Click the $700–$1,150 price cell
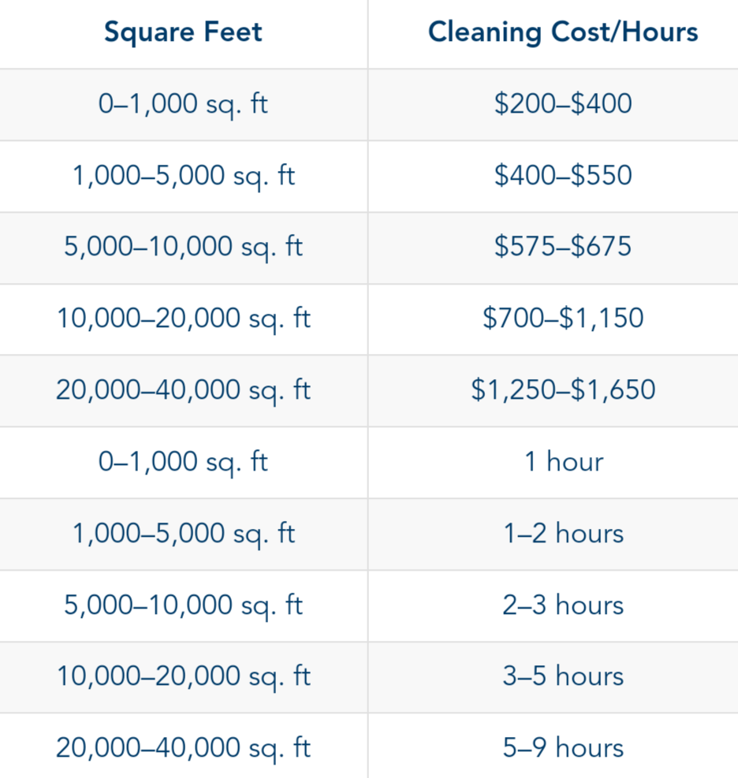Image resolution: width=738 pixels, height=778 pixels. point(563,318)
